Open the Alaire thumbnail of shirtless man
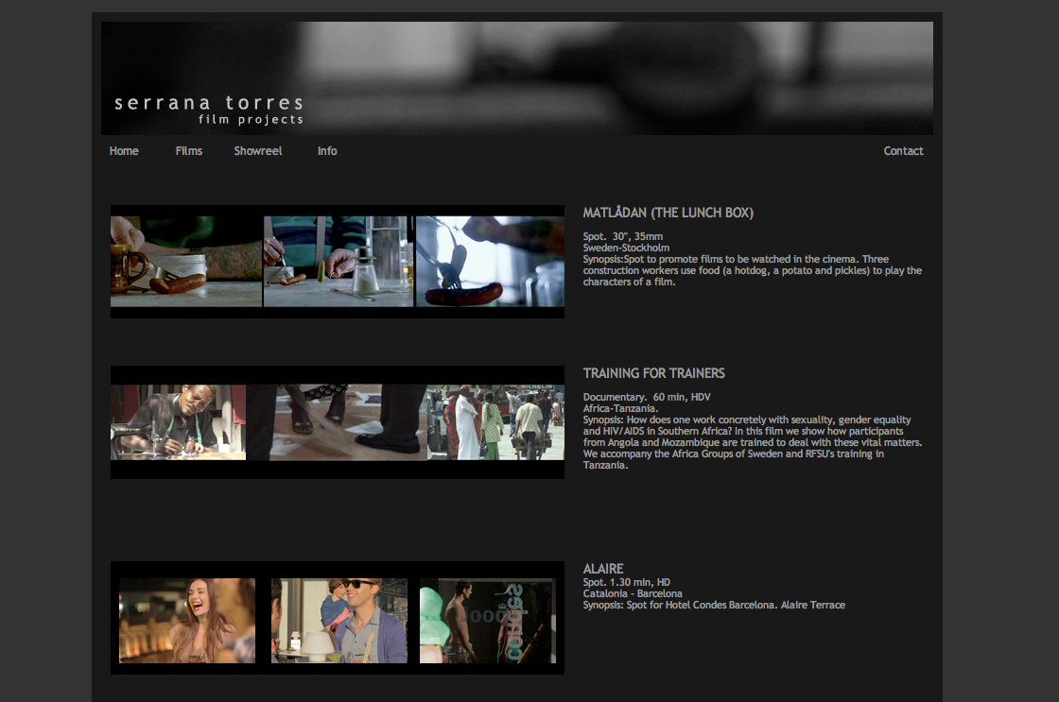Screen dimensions: 1059x702 click(x=488, y=621)
